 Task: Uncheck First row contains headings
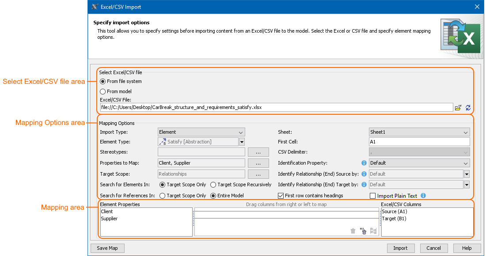coord(281,196)
